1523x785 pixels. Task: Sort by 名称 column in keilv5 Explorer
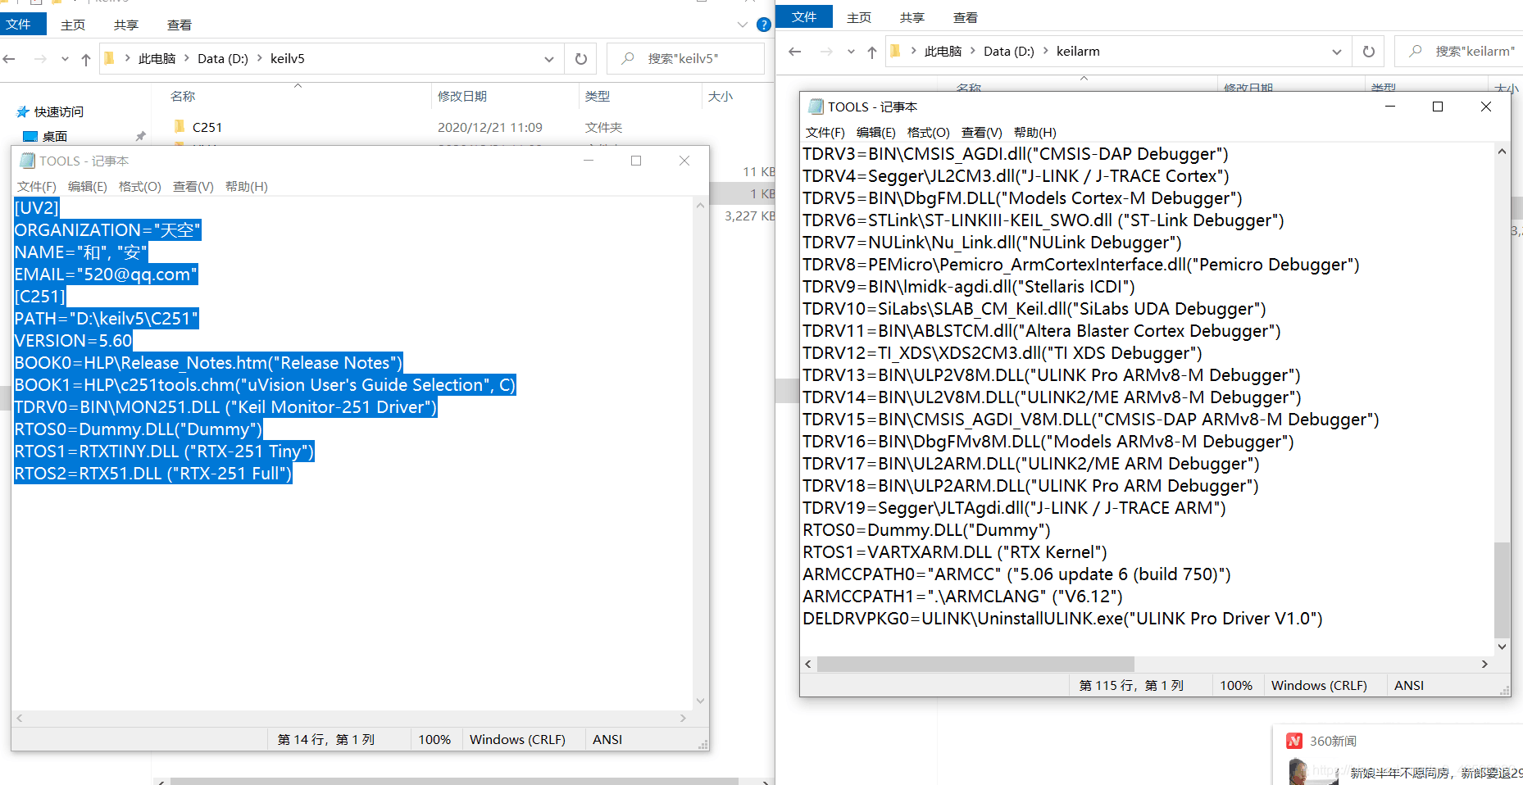pos(183,96)
